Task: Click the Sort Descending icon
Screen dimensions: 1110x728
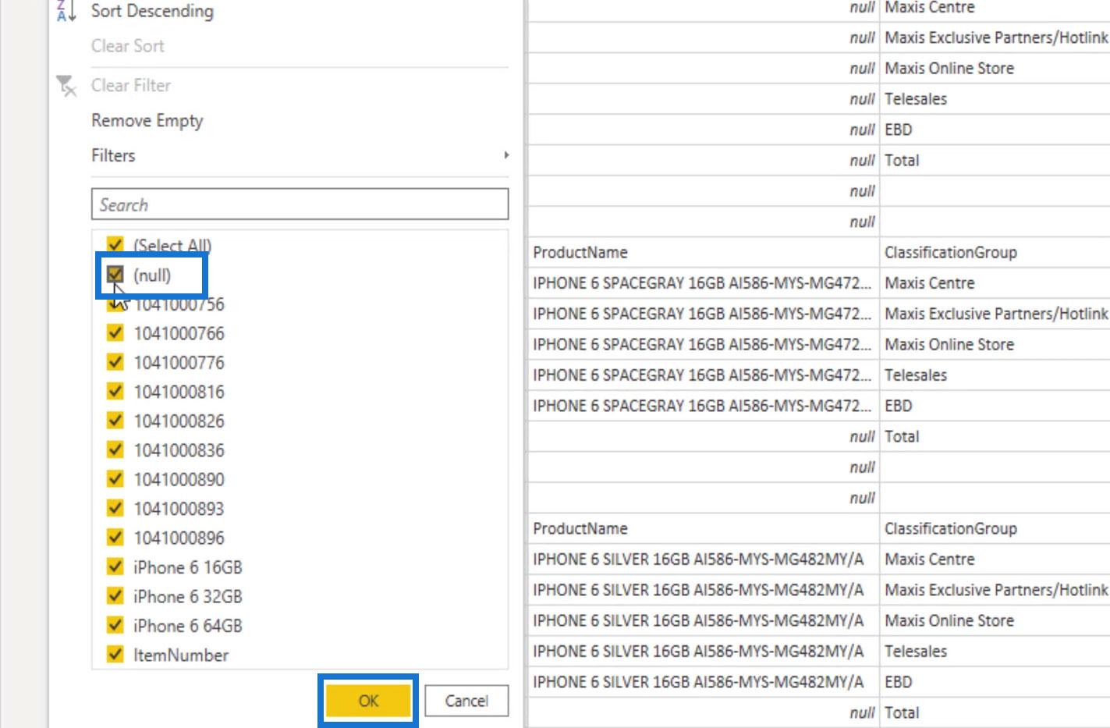Action: (66, 11)
